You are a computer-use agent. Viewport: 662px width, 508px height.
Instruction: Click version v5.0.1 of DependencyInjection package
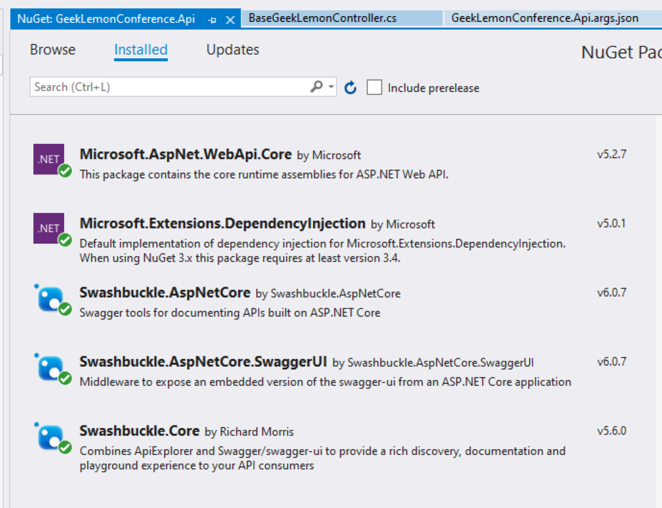[611, 223]
